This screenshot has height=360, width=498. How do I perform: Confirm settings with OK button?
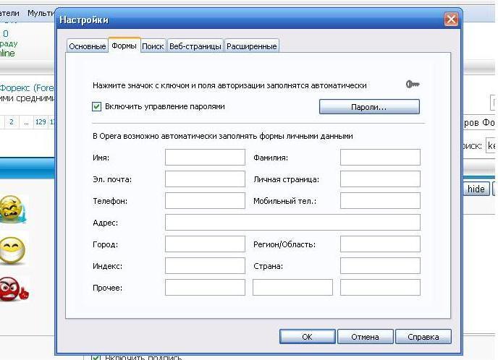(x=307, y=337)
